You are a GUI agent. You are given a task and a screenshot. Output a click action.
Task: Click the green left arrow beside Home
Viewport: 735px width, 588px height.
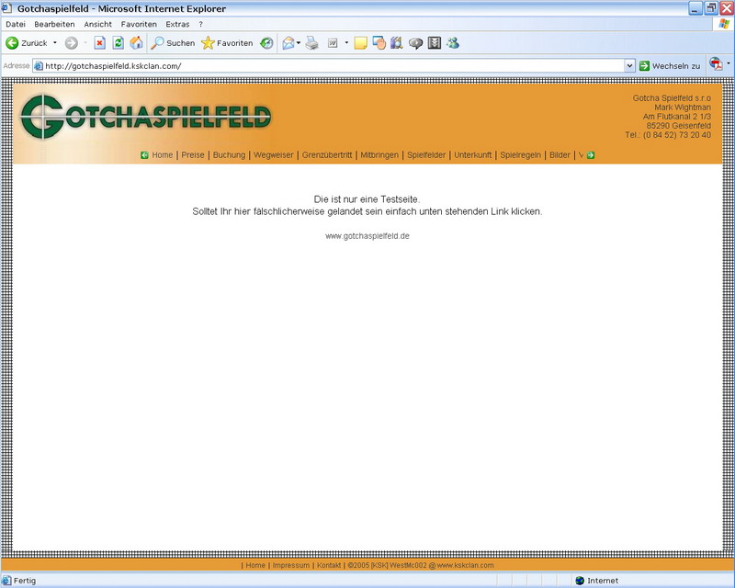(144, 155)
